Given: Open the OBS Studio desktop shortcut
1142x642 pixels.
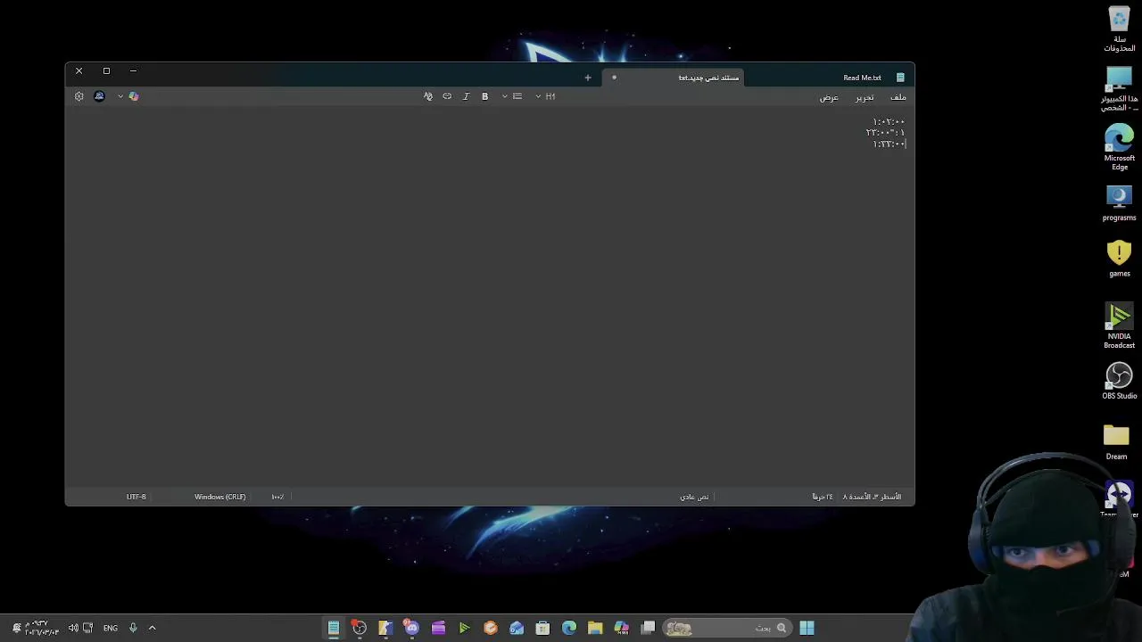Looking at the screenshot, I should click(1120, 381).
